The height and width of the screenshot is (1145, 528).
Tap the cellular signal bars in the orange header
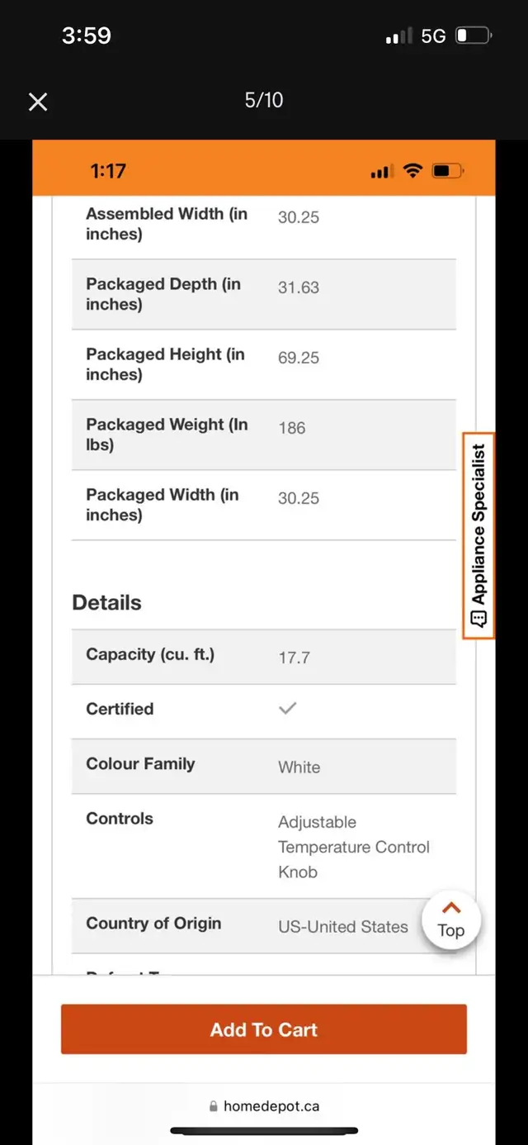tap(381, 172)
